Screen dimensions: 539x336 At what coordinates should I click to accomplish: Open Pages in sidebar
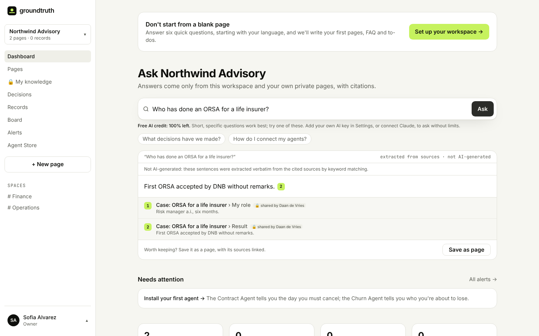48,69
